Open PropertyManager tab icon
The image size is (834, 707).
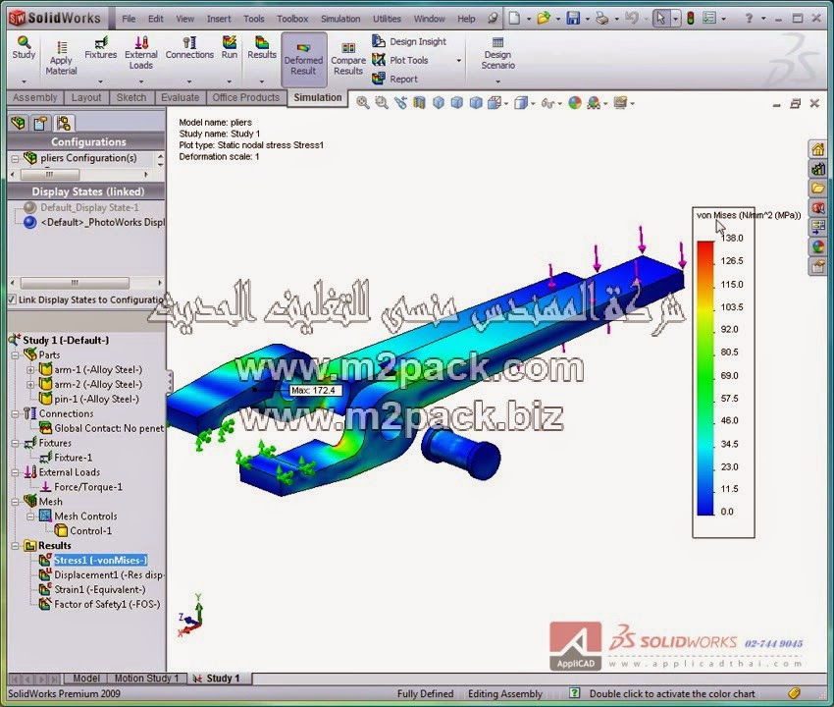tap(40, 123)
